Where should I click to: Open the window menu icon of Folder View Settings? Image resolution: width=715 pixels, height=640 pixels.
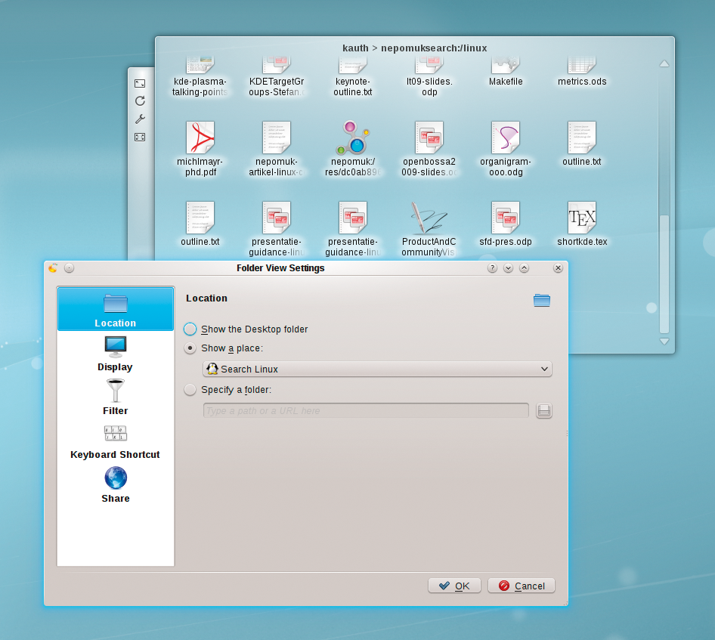53,268
